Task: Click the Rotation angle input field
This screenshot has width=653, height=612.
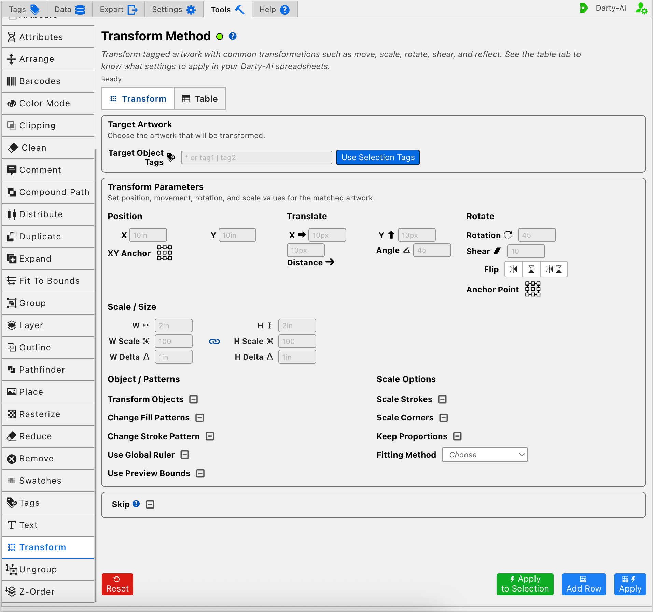Action: click(x=537, y=235)
